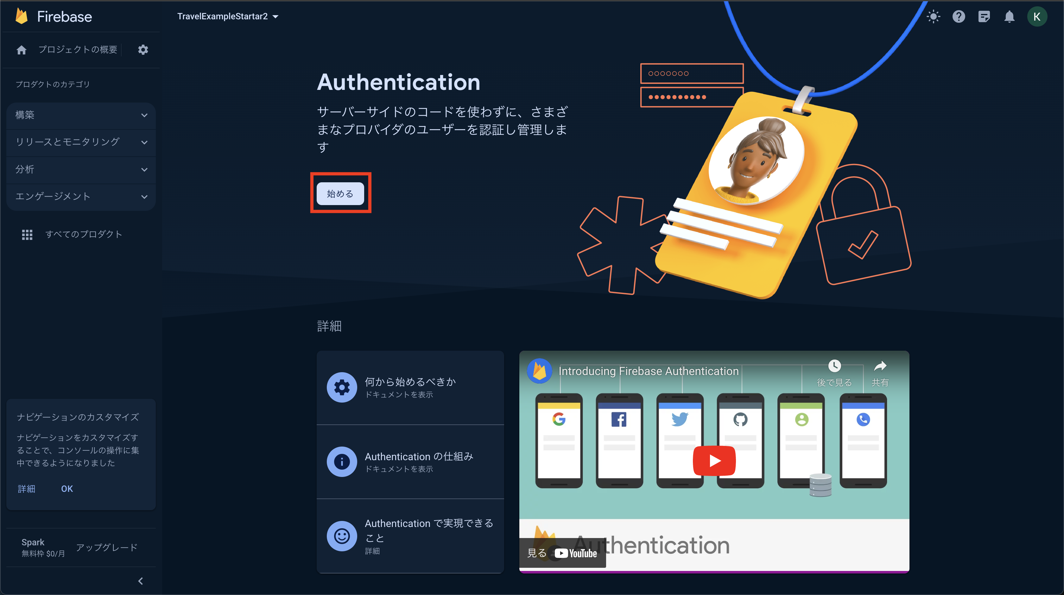Open the K account avatar
This screenshot has height=595, width=1064.
coord(1036,16)
